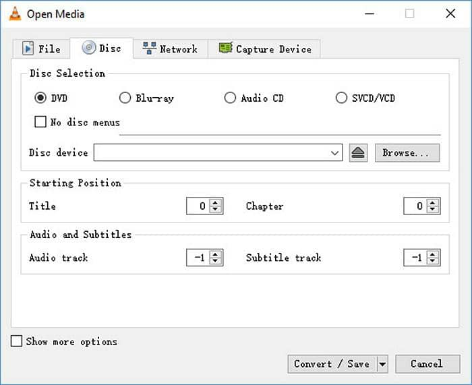The height and width of the screenshot is (385, 472).
Task: Select the Blu-ray radio button
Action: click(x=125, y=98)
